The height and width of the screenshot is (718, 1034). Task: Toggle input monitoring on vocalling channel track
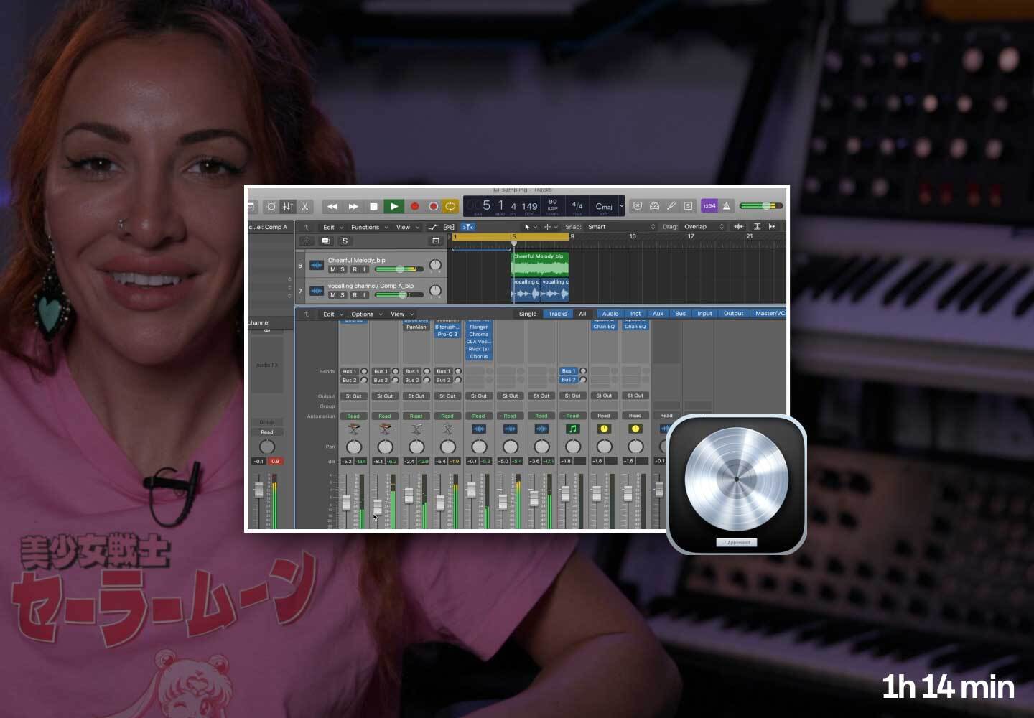pos(365,295)
